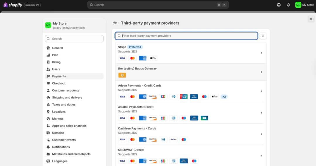Close the settings panel with X
This screenshot has height=166, width=316.
click(x=311, y=19)
